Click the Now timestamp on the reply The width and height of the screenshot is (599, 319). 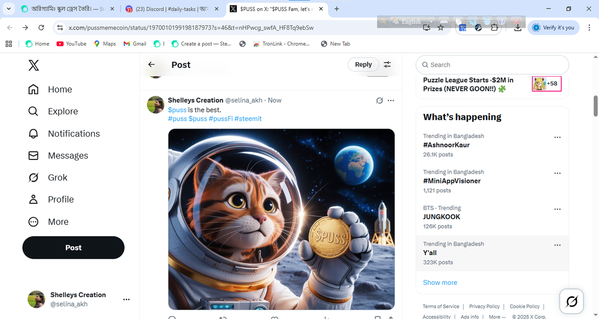(275, 101)
